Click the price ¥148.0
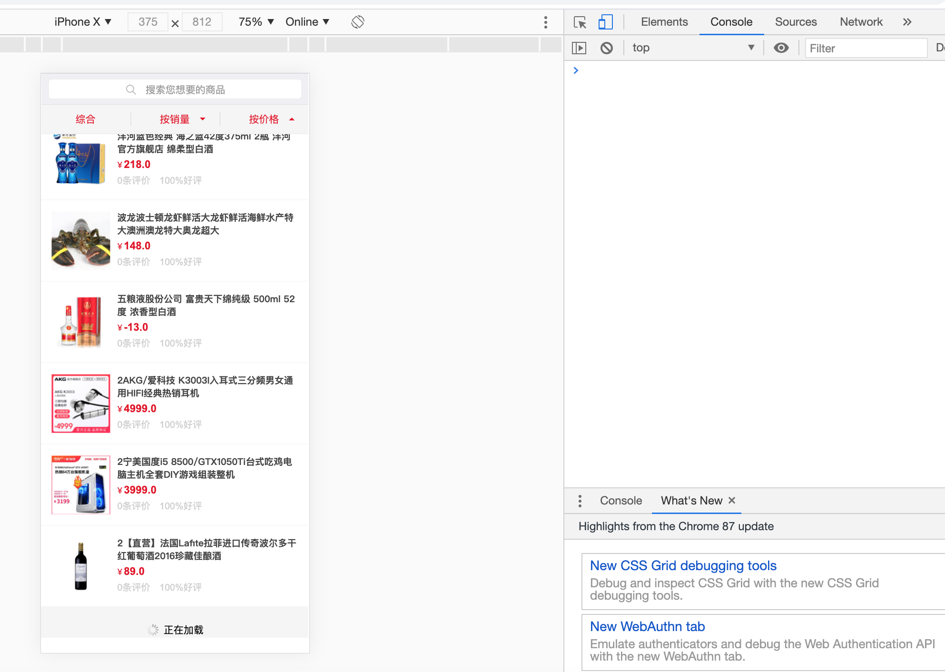 click(x=134, y=246)
